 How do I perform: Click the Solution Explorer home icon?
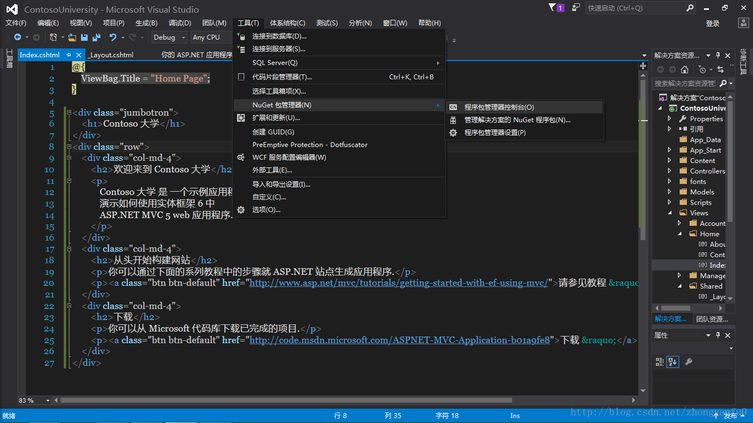coord(685,69)
